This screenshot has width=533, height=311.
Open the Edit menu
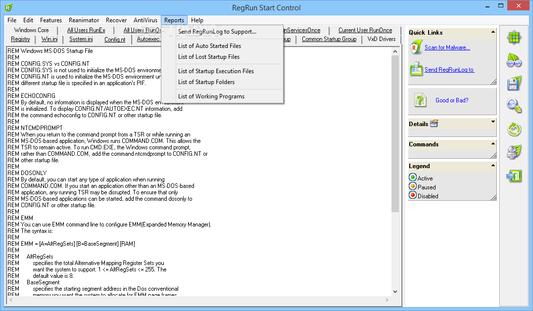28,20
